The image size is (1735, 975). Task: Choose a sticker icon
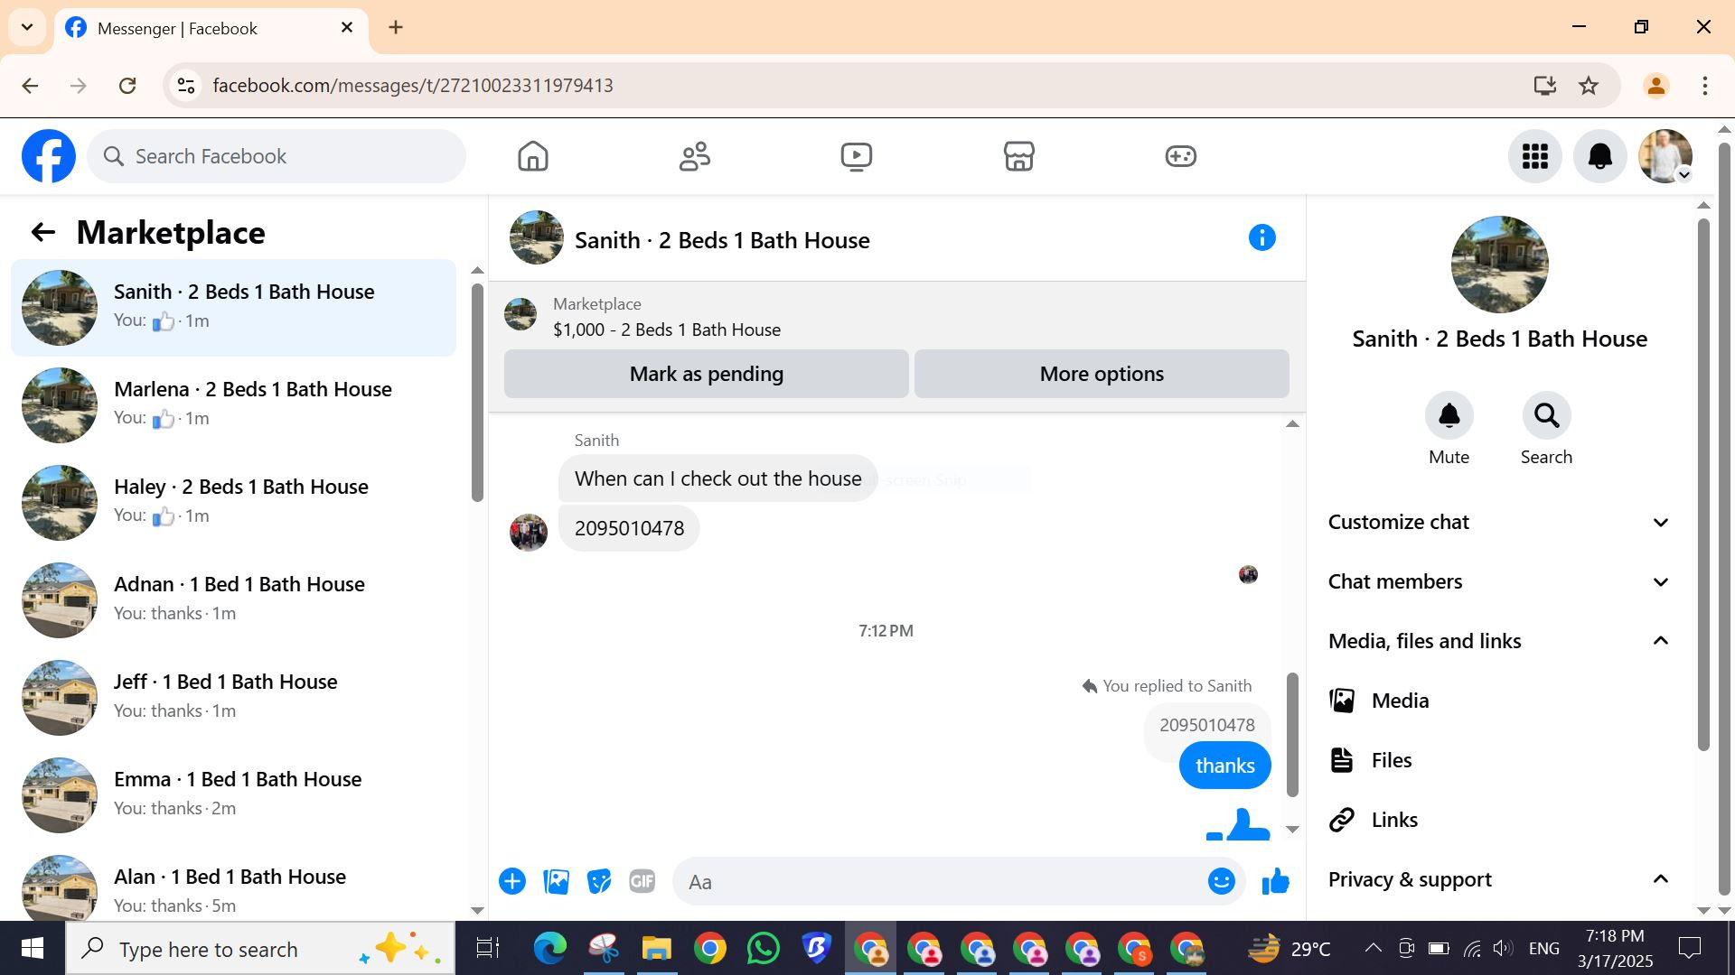point(599,881)
